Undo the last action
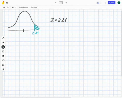This screenshot has height=98, width=122. pos(4,7)
